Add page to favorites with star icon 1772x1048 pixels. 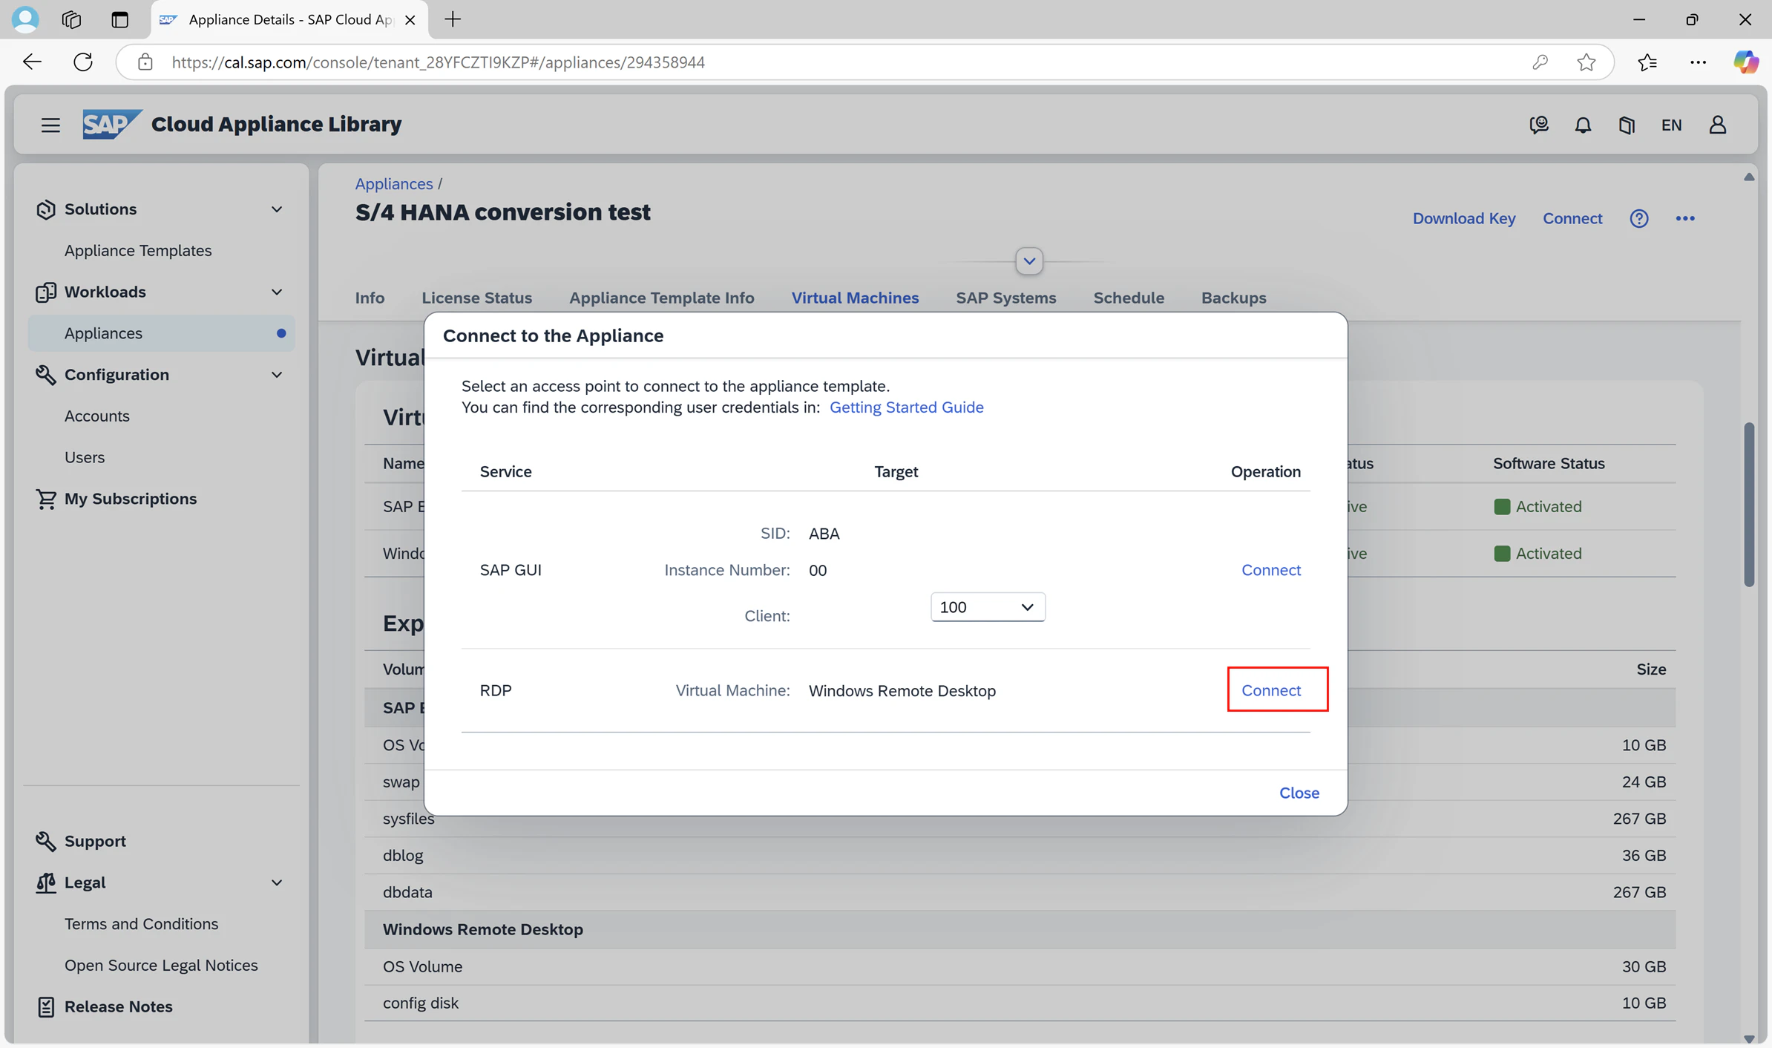pyautogui.click(x=1586, y=62)
